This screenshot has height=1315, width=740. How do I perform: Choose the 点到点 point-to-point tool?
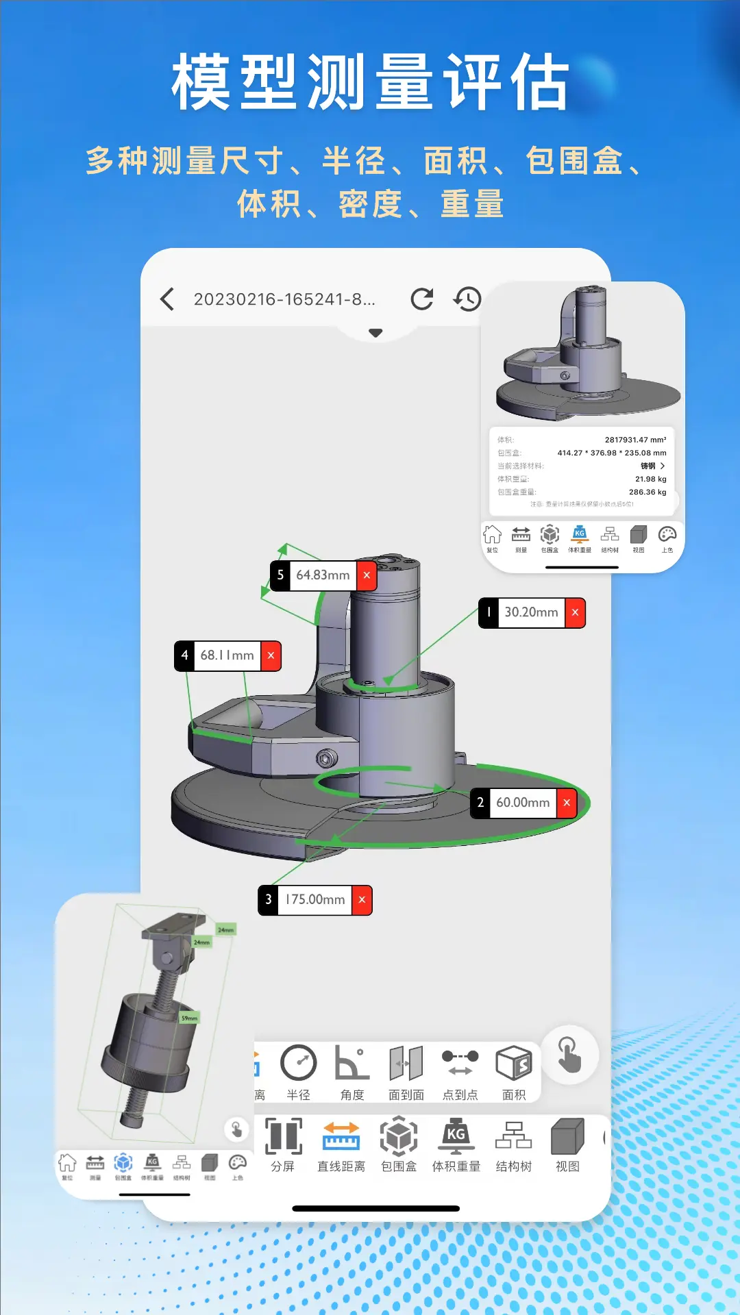(x=460, y=1073)
